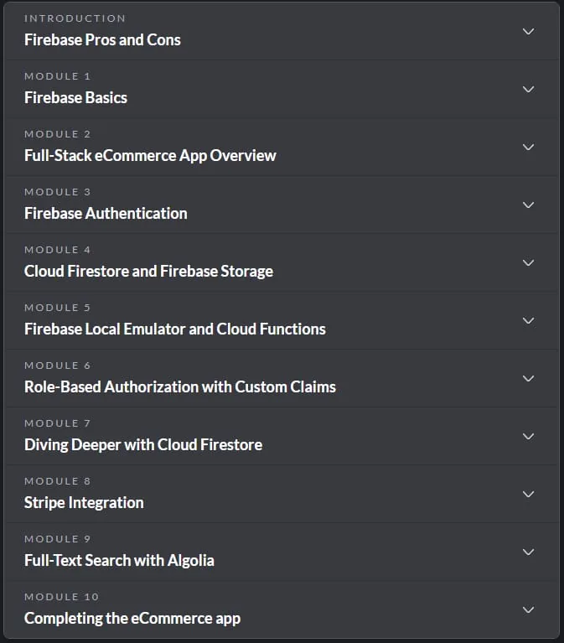
Task: Expand Module 3 chevron arrow
Action: 528,205
